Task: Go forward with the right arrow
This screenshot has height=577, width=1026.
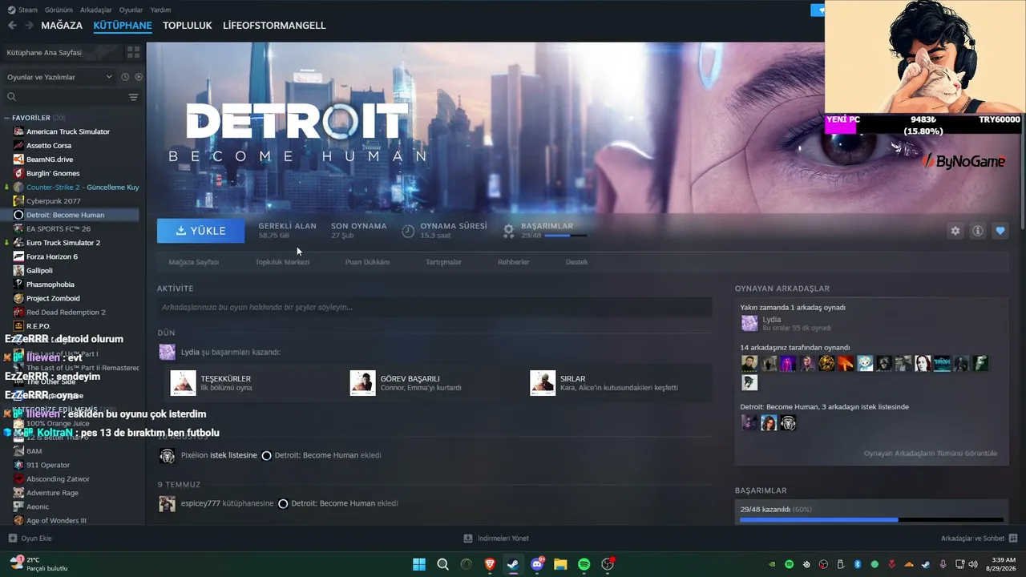Action: [29, 26]
